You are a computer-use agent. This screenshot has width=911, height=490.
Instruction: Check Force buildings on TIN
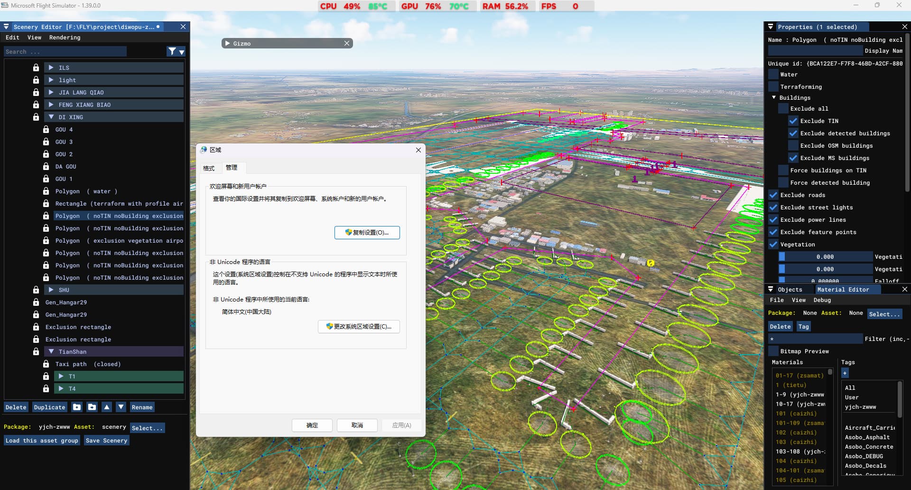tap(783, 170)
